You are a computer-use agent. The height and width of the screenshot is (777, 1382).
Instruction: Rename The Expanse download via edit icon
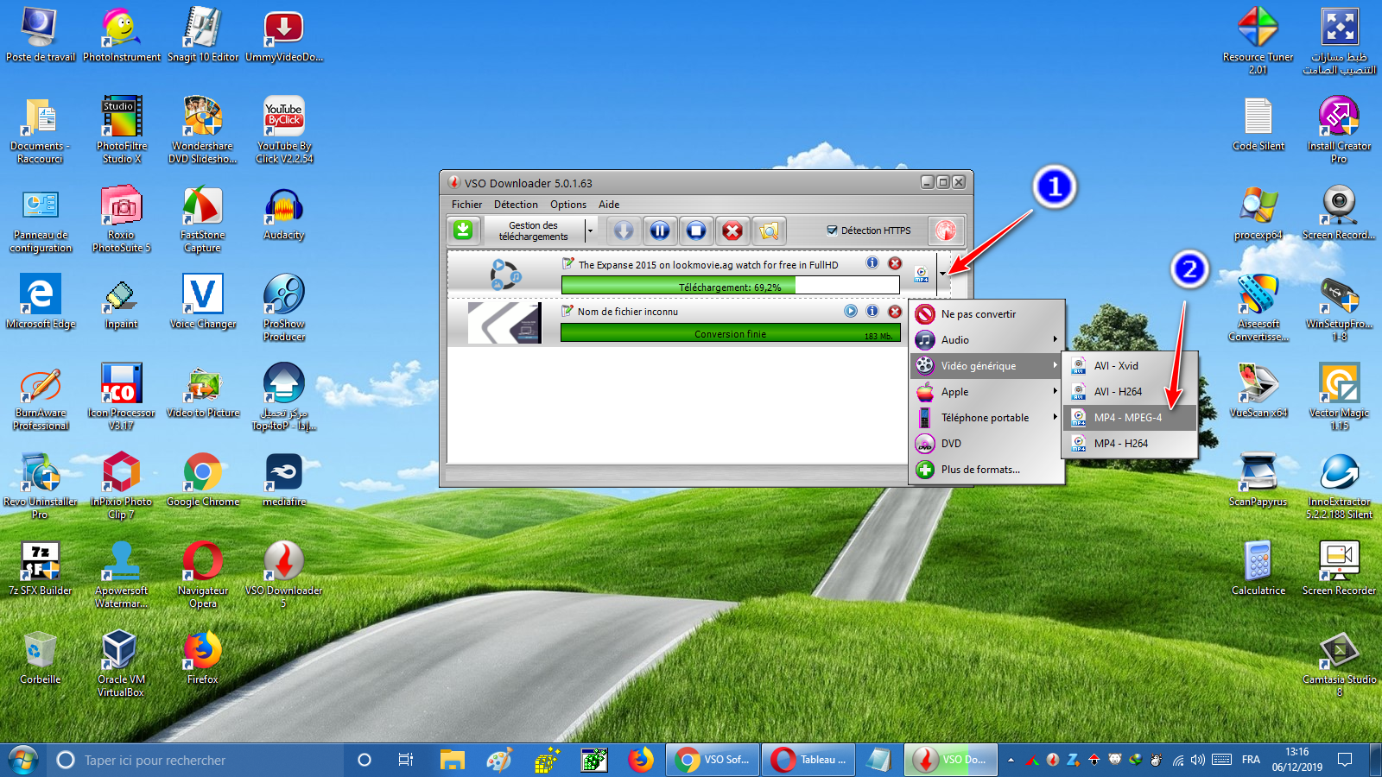(567, 263)
